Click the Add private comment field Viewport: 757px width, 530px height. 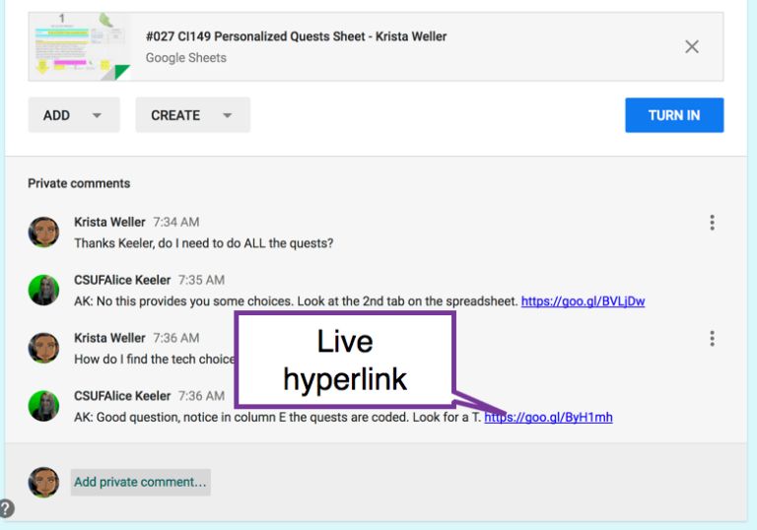tap(141, 482)
